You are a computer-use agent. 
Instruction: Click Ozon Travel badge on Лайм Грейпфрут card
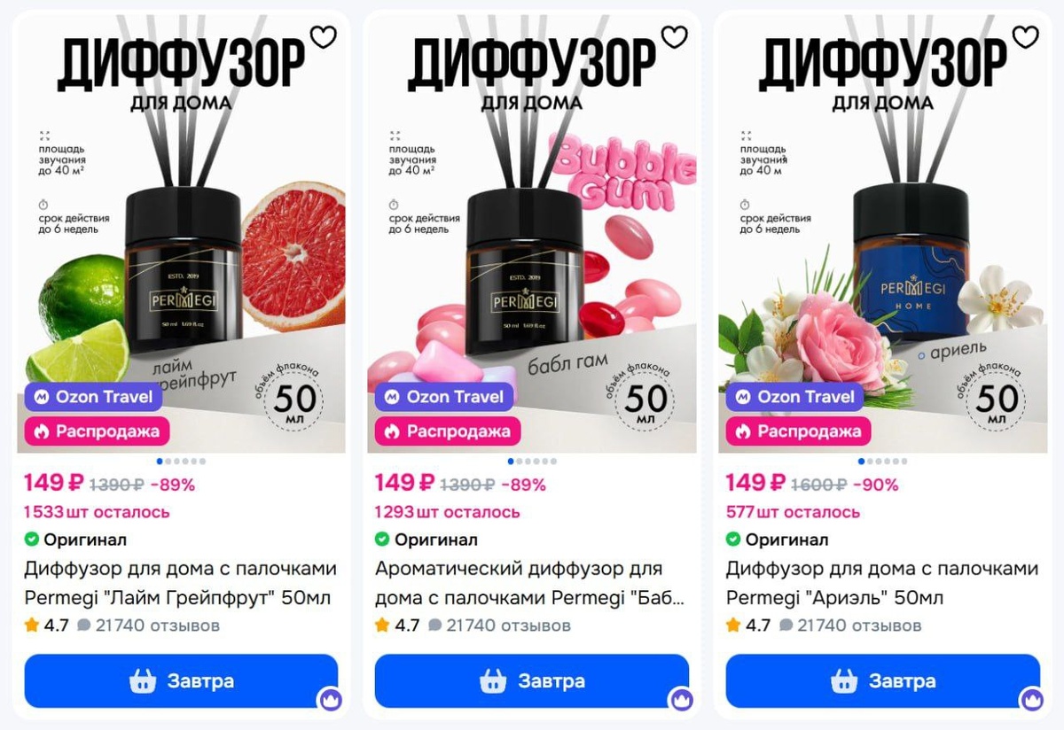click(x=93, y=397)
